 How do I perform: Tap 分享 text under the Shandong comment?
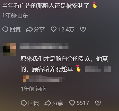(39, 29)
